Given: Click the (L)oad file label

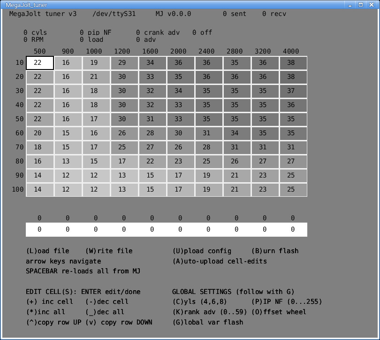Looking at the screenshot, I should pyautogui.click(x=47, y=251).
